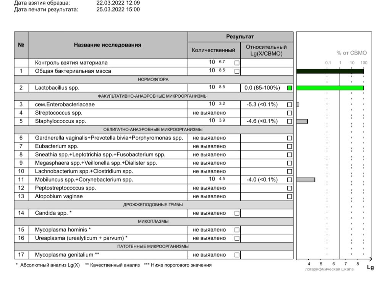The image size is (382, 299).
Task: Click the Количественный column header
Action: click(x=213, y=50)
